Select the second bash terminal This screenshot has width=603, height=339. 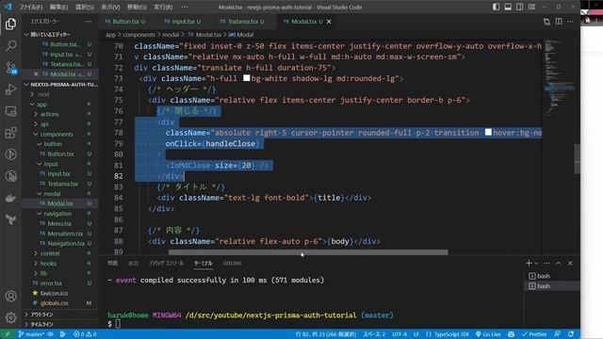[552, 286]
